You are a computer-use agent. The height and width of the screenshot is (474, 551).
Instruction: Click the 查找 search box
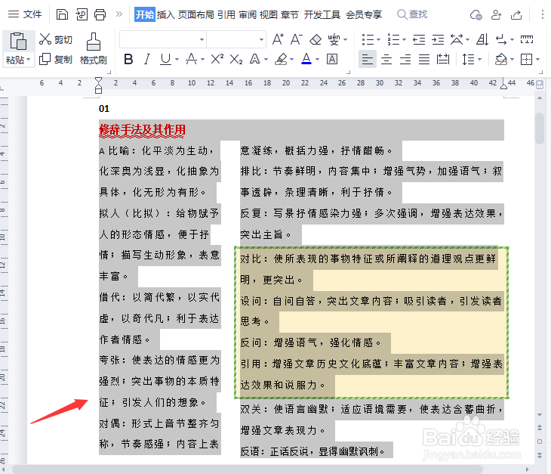412,14
